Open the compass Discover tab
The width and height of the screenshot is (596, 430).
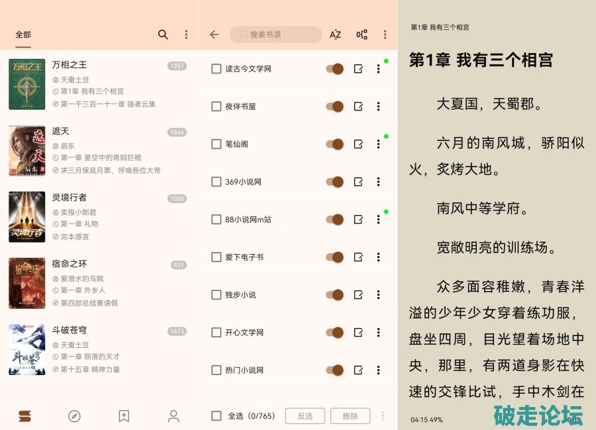click(x=74, y=416)
